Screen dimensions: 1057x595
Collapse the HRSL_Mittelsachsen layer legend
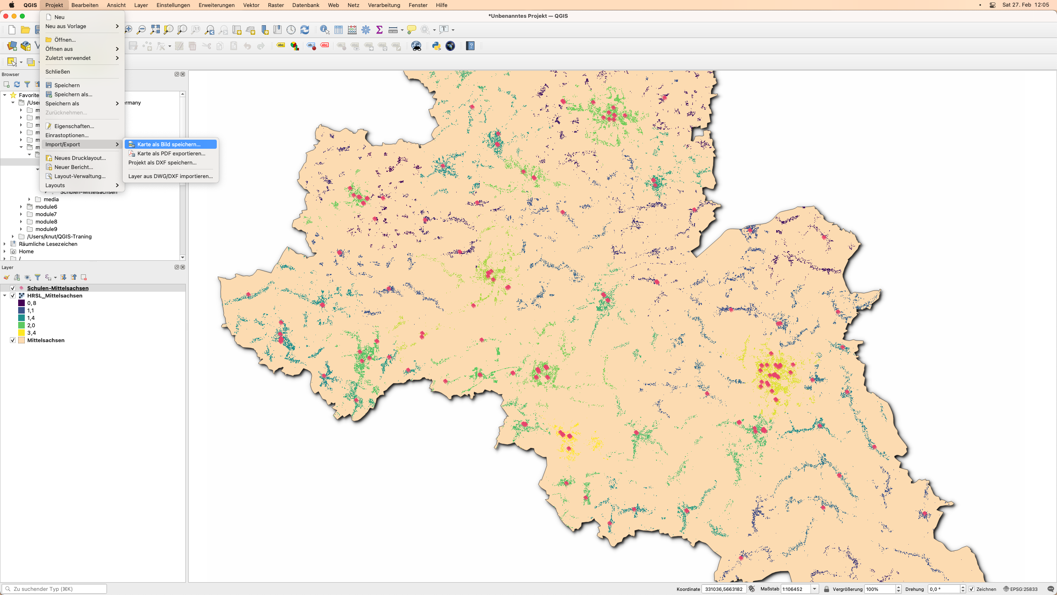5,295
